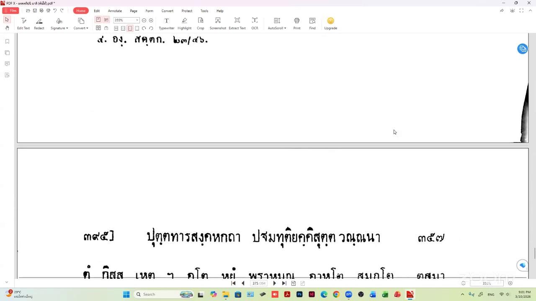This screenshot has height=301, width=536.
Task: Switch to the Form tab
Action: pyautogui.click(x=149, y=11)
